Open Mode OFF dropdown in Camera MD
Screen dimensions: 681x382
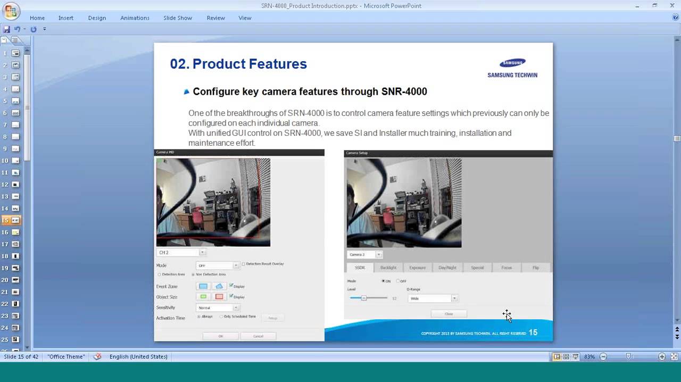[236, 265]
